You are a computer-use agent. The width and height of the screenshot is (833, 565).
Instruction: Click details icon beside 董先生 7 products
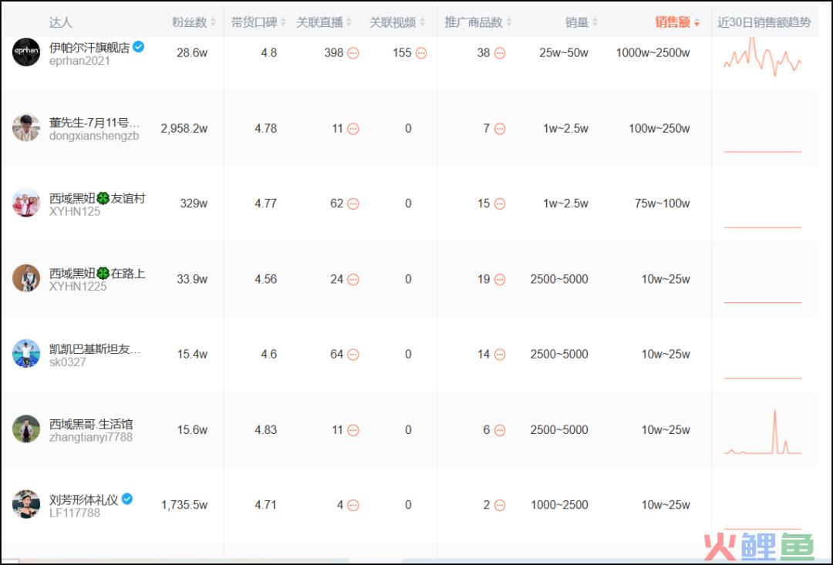(499, 129)
